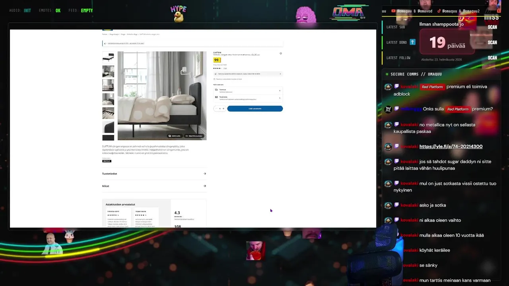The image size is (509, 286).
Task: Click Red Platform badge in 'premium eli toimiva' message
Action: point(432,87)
